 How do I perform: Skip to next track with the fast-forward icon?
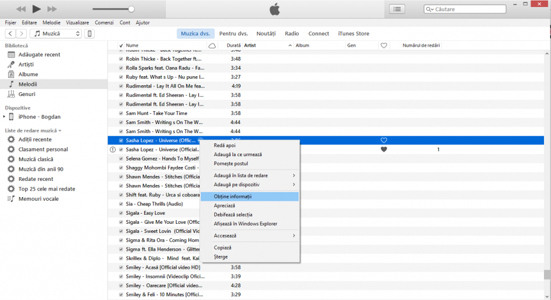click(52, 9)
